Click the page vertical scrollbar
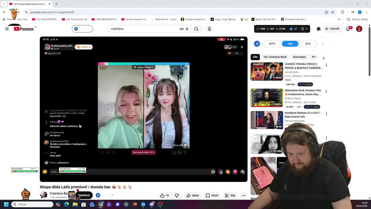 tap(369, 51)
